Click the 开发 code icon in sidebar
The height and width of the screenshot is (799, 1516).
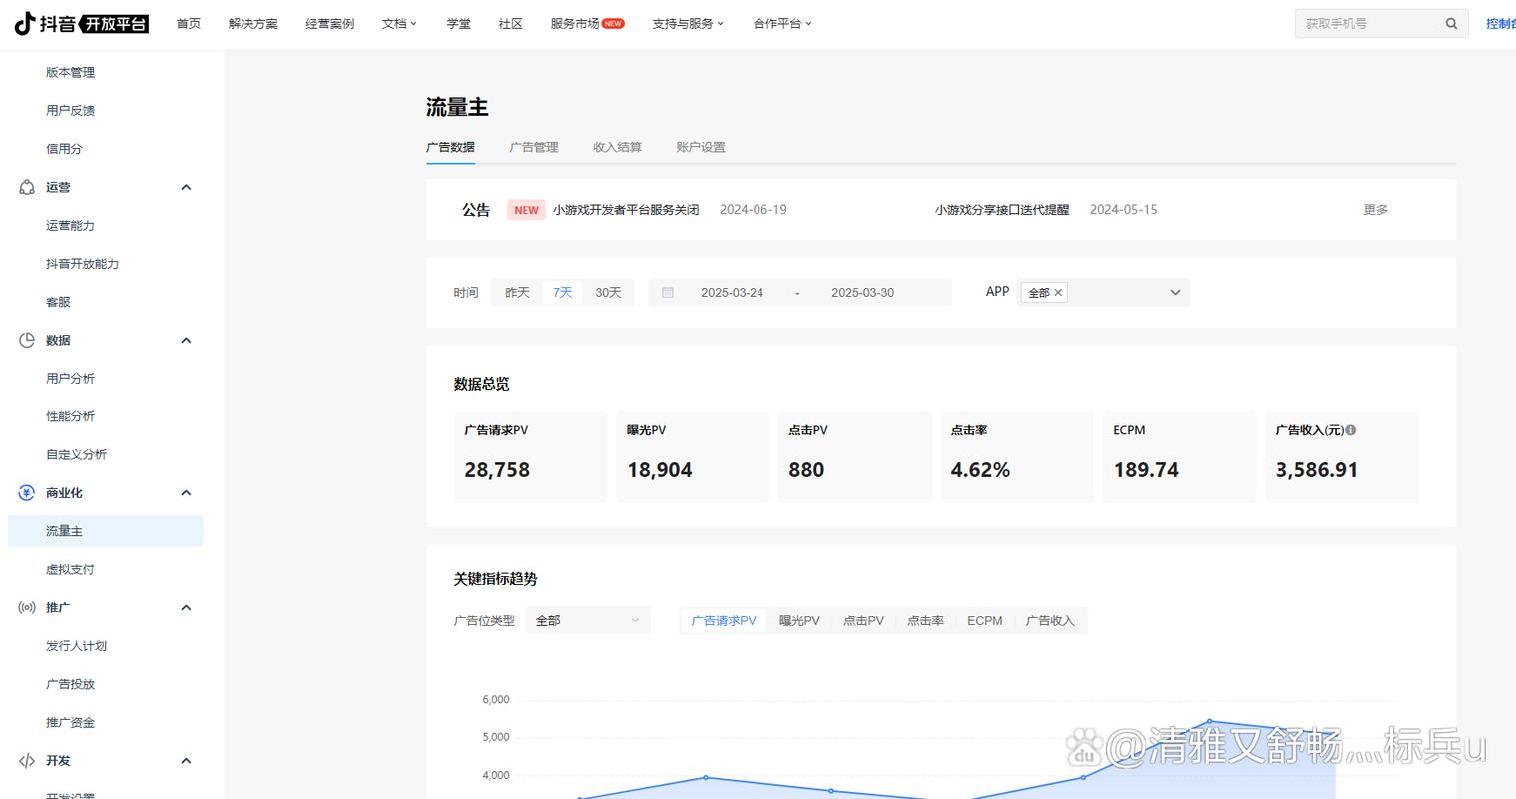click(x=27, y=761)
